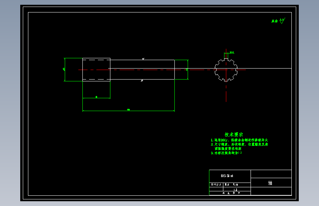This screenshot has width=319, height=206.
Task: Click the 轴 part name in title block
Action: (x=270, y=183)
